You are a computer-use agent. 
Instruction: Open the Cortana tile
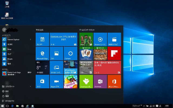point(71,53)
